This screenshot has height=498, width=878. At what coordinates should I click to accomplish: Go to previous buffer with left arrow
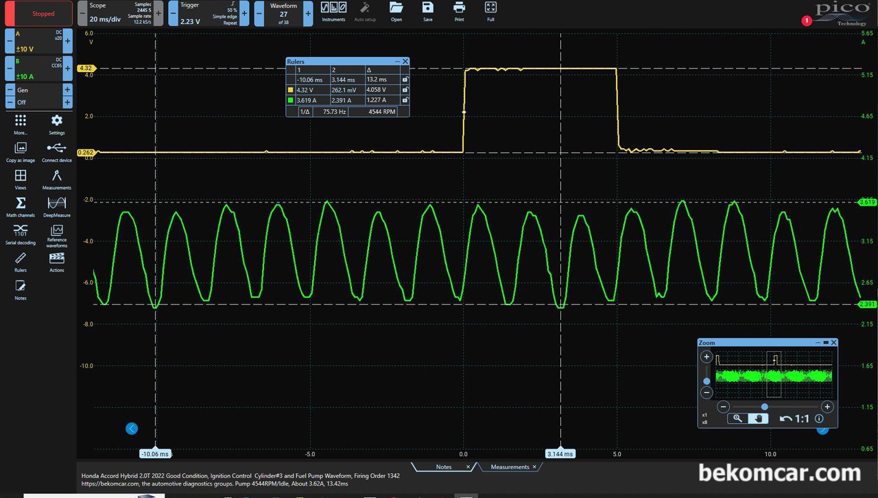point(132,429)
